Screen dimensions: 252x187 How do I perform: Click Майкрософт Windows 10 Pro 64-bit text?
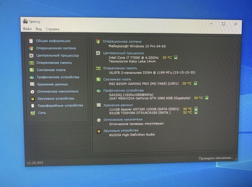pyautogui.click(x=137, y=46)
